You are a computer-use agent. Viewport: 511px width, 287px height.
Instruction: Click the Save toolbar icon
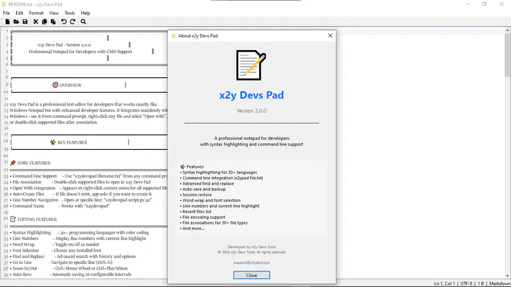click(25, 21)
